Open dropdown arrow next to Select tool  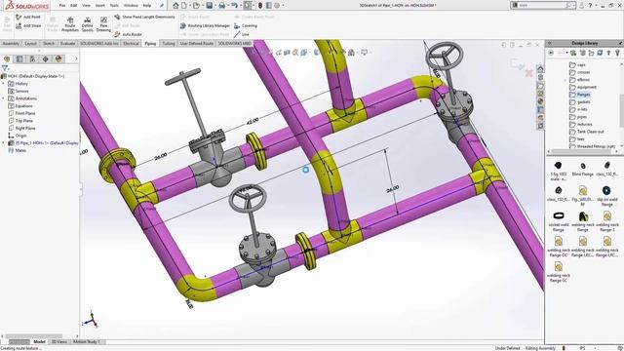[x=253, y=6]
